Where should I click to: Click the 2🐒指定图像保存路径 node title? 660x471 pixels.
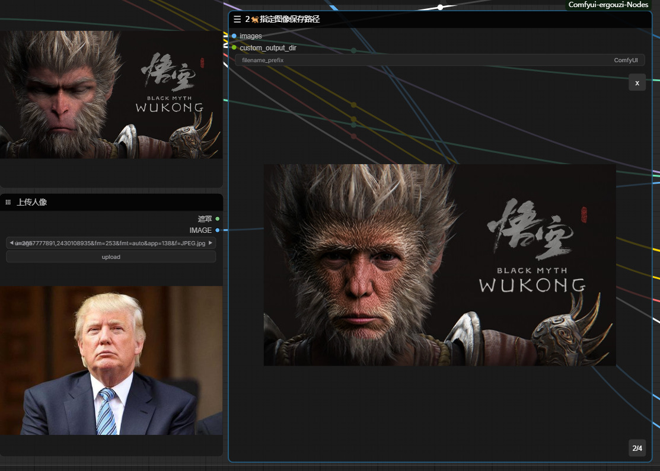(282, 20)
